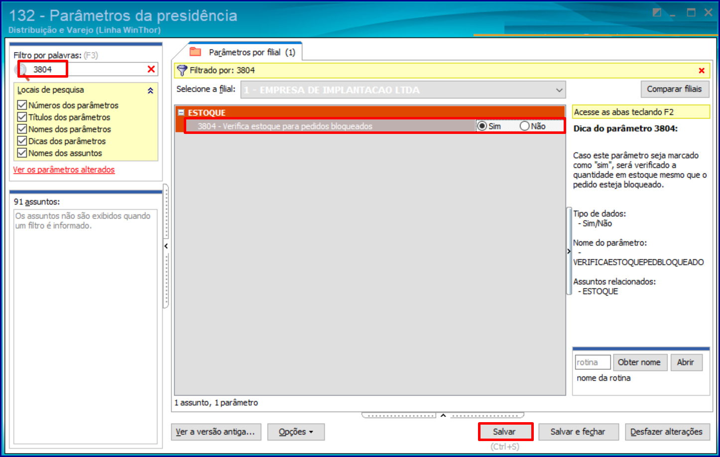
Task: Minimize the 132 Parâmetros da presidência window
Action: click(673, 14)
